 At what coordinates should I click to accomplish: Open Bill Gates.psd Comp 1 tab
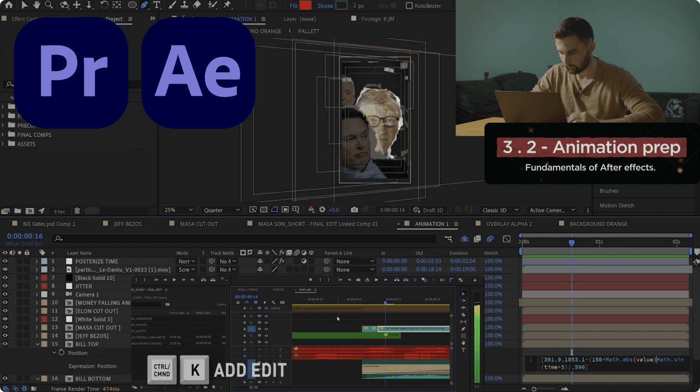[49, 224]
